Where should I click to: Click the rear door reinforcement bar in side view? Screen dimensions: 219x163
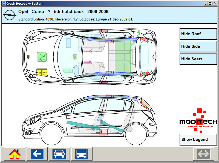click(x=112, y=126)
